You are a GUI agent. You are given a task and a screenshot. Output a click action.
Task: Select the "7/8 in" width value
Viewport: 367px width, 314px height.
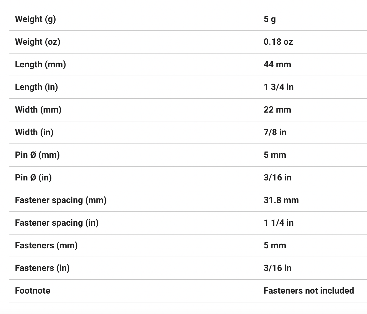[x=275, y=132]
